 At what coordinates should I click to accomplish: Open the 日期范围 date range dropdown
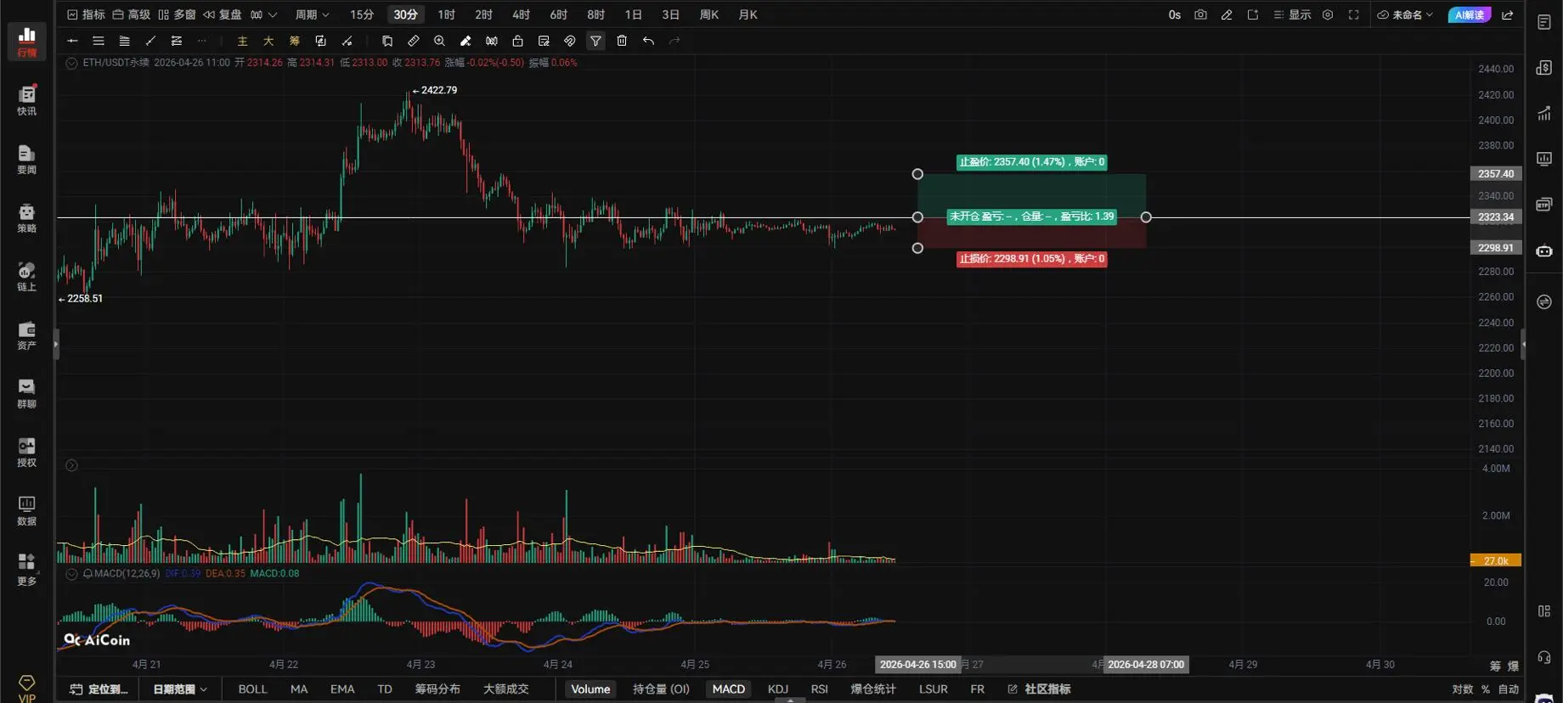tap(180, 689)
